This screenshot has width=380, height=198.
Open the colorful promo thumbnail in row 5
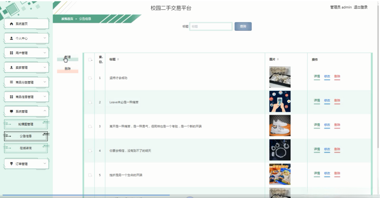pos(280,174)
